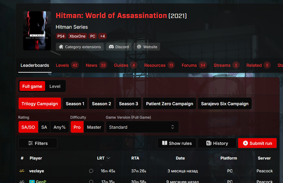
Task: Open the Filters button
Action: tap(38, 143)
